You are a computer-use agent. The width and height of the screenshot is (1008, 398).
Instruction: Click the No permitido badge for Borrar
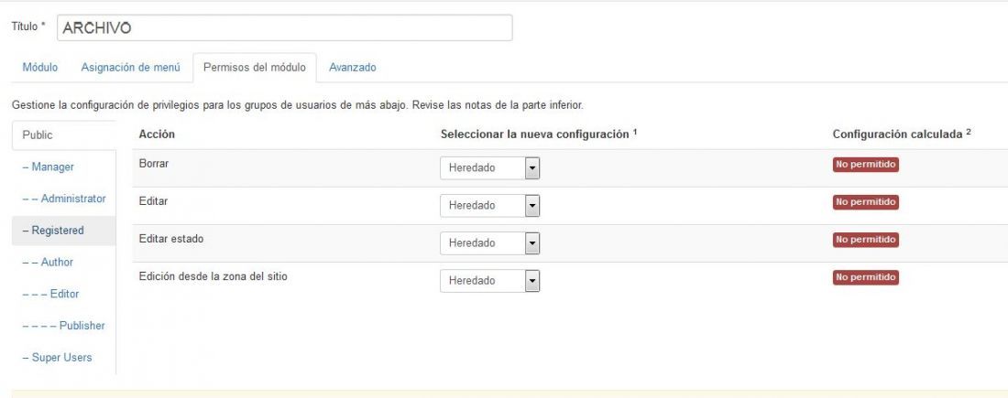point(865,165)
